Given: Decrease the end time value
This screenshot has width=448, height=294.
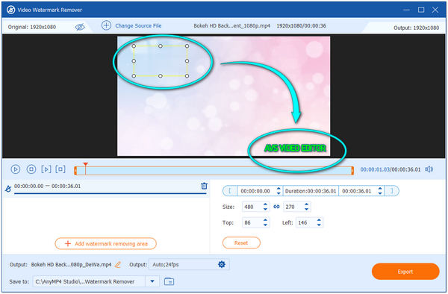Looking at the screenshot, I should click(x=380, y=193).
